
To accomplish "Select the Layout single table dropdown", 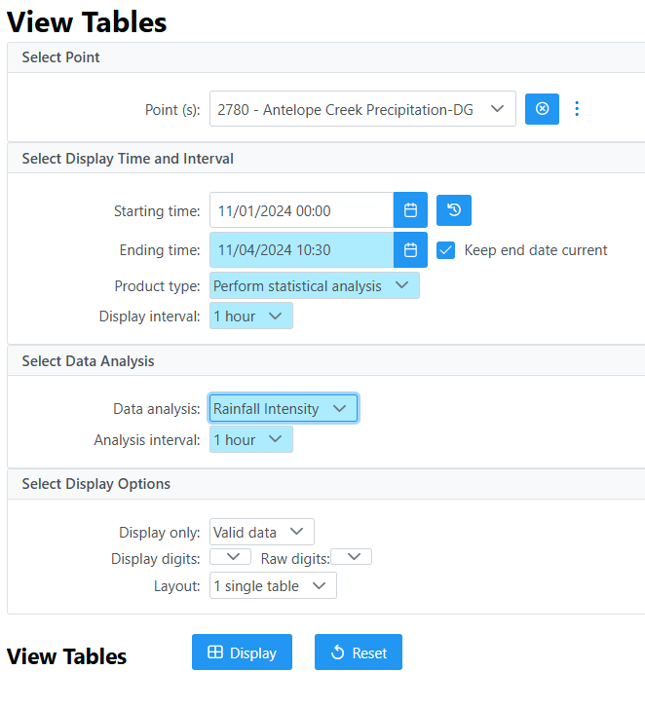I will point(273,585).
